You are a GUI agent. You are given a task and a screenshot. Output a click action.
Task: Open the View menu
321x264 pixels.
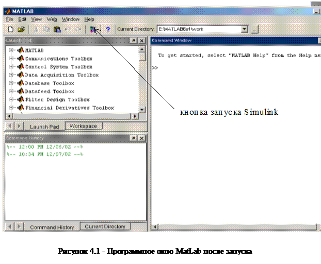click(x=37, y=20)
